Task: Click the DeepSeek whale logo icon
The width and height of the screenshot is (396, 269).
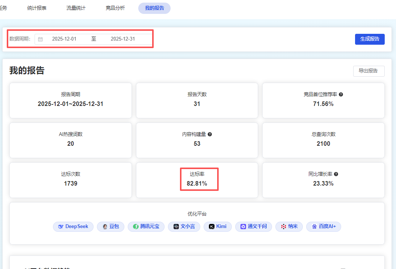Action: pos(60,227)
